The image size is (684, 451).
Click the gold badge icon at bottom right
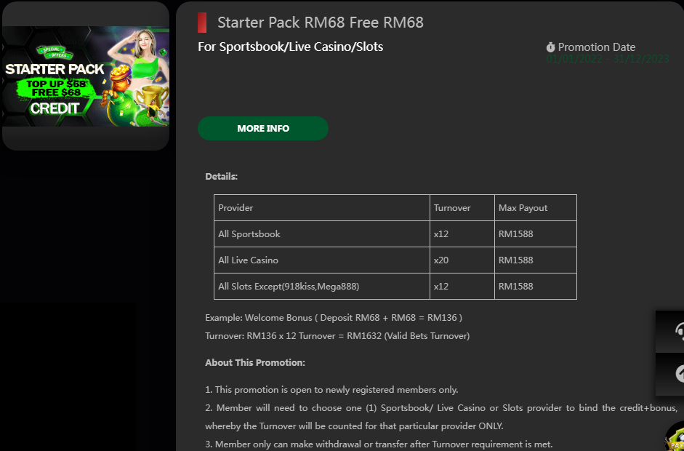[675, 438]
